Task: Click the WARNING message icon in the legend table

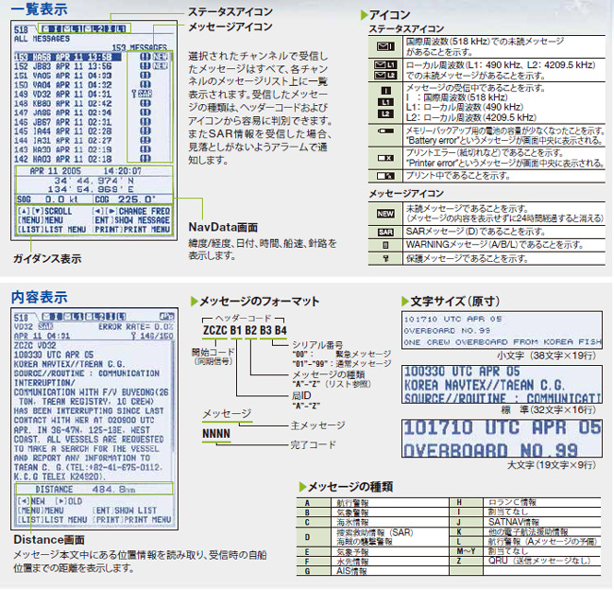Action: (385, 246)
